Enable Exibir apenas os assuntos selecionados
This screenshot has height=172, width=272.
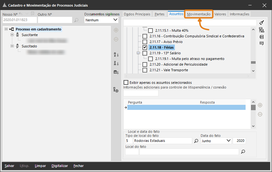click(126, 83)
